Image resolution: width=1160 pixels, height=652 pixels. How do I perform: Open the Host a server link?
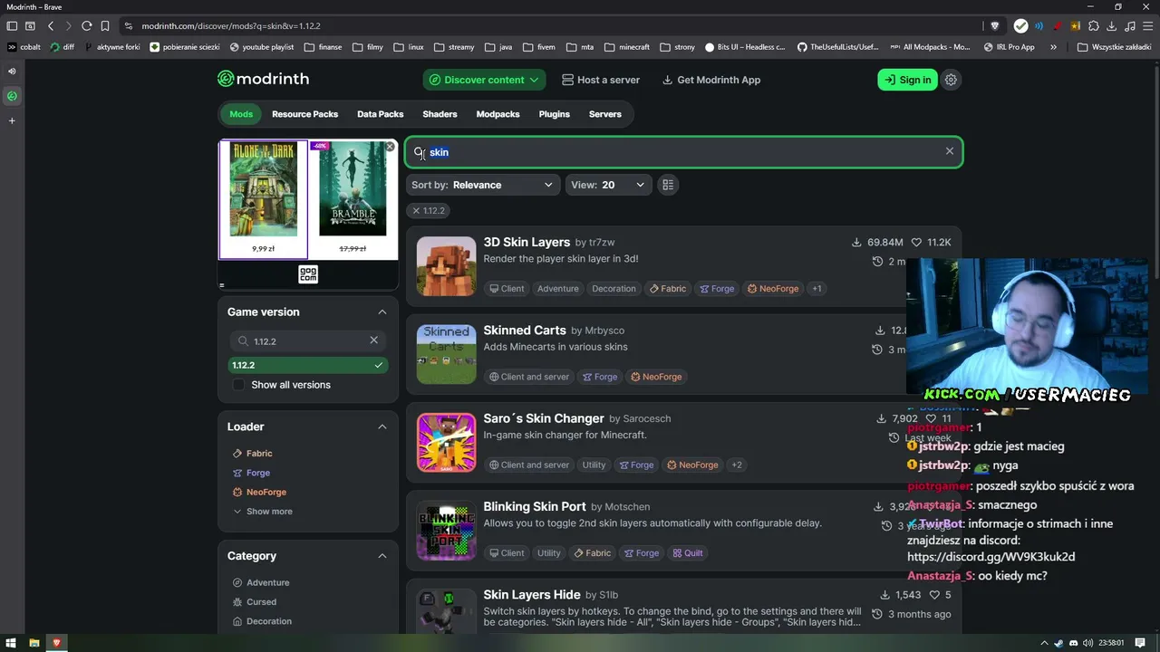point(601,80)
